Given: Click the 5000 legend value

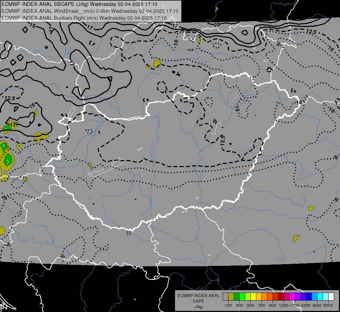Looking at the screenshot, I should click(328, 305).
